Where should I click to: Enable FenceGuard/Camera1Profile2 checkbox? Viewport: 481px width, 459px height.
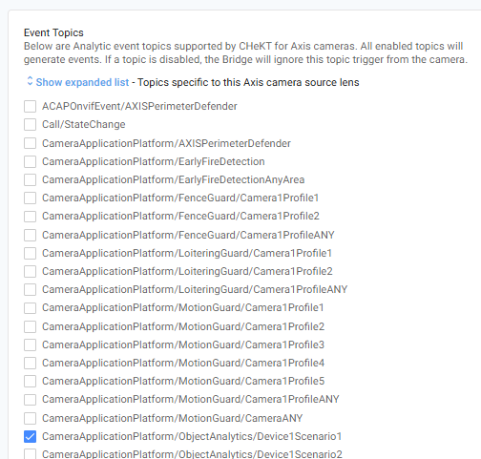click(x=30, y=216)
